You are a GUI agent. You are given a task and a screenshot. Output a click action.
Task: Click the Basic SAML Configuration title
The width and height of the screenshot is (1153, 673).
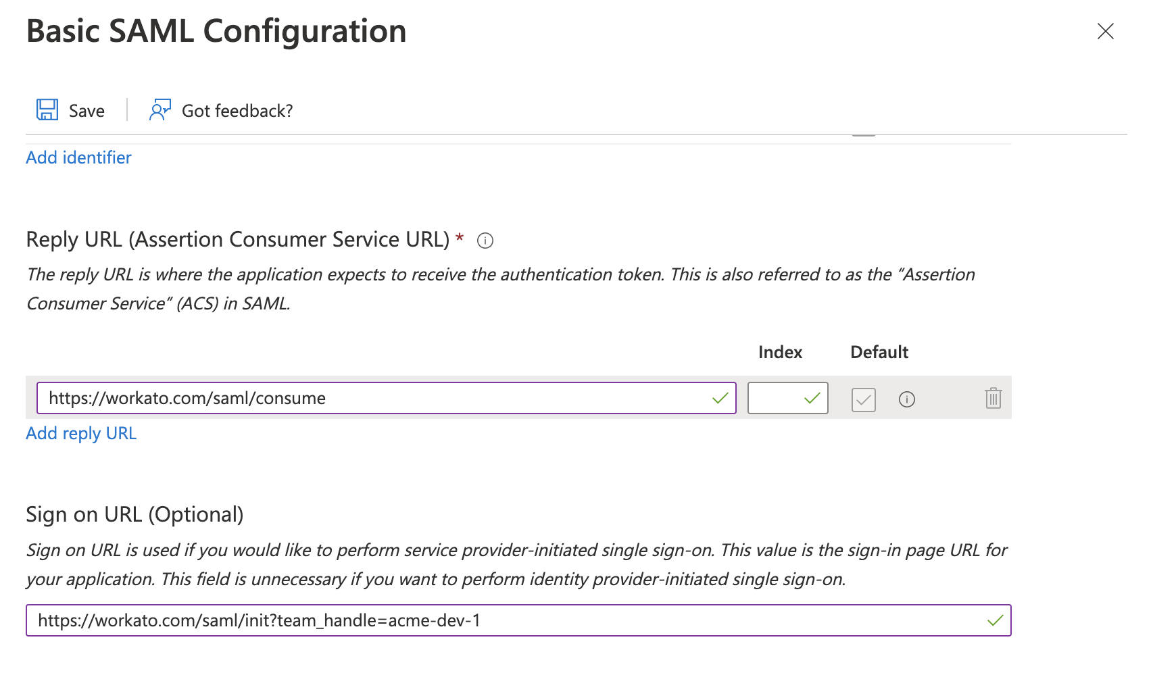click(x=216, y=31)
